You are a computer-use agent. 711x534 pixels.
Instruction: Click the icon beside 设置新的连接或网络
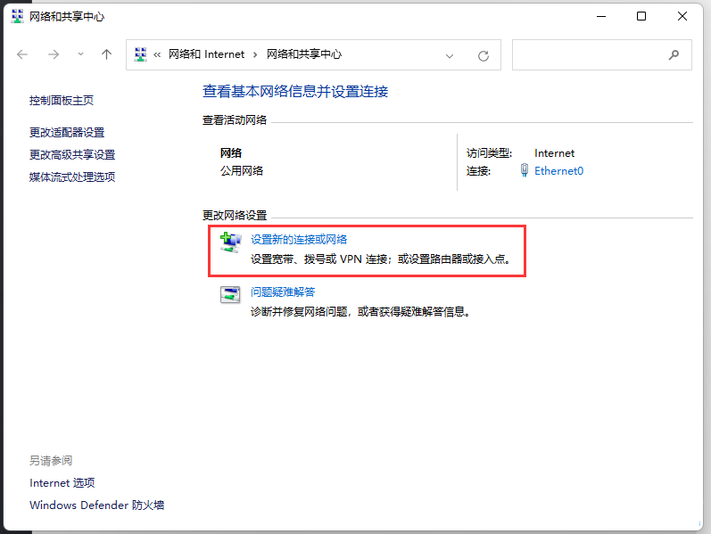click(x=230, y=242)
